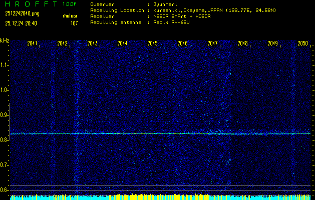This screenshot has height=200, width=315.
Task: Click the 2041 time marker
Action: tap(32, 43)
